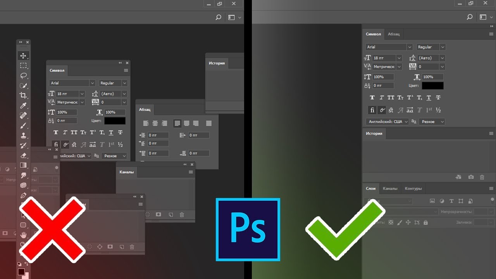Select the Rectangular Marquee tool
Image resolution: width=496 pixels, height=279 pixels.
(23, 65)
